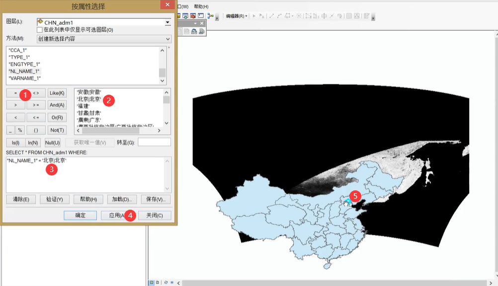Click the Pause Drawing icon at bottom

pyautogui.click(x=172, y=282)
